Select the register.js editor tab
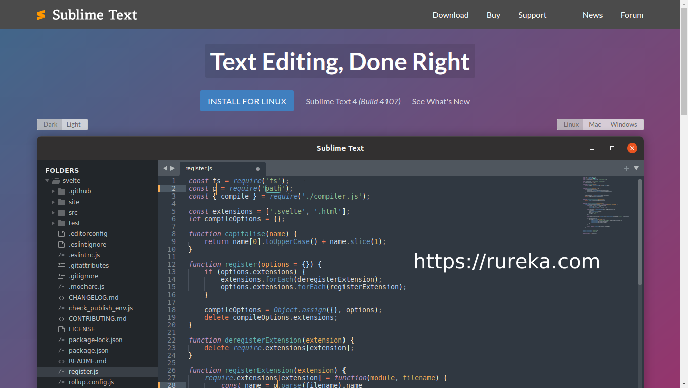 click(x=222, y=169)
